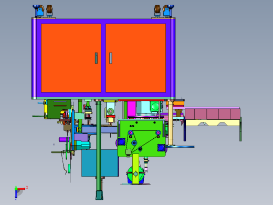Screen dimensions: 273x205
Task: Select the bright green belt drive plate
Action: click(142, 138)
